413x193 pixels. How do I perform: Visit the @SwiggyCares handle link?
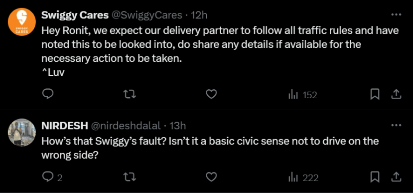[147, 15]
